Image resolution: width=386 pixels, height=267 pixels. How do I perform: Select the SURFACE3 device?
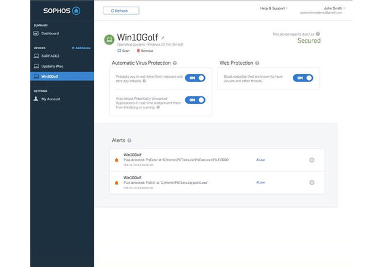(62, 56)
